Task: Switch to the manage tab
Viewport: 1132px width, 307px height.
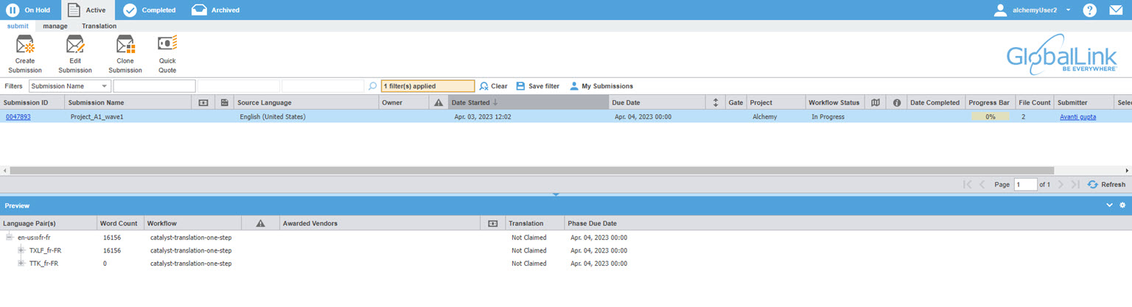Action: 55,26
